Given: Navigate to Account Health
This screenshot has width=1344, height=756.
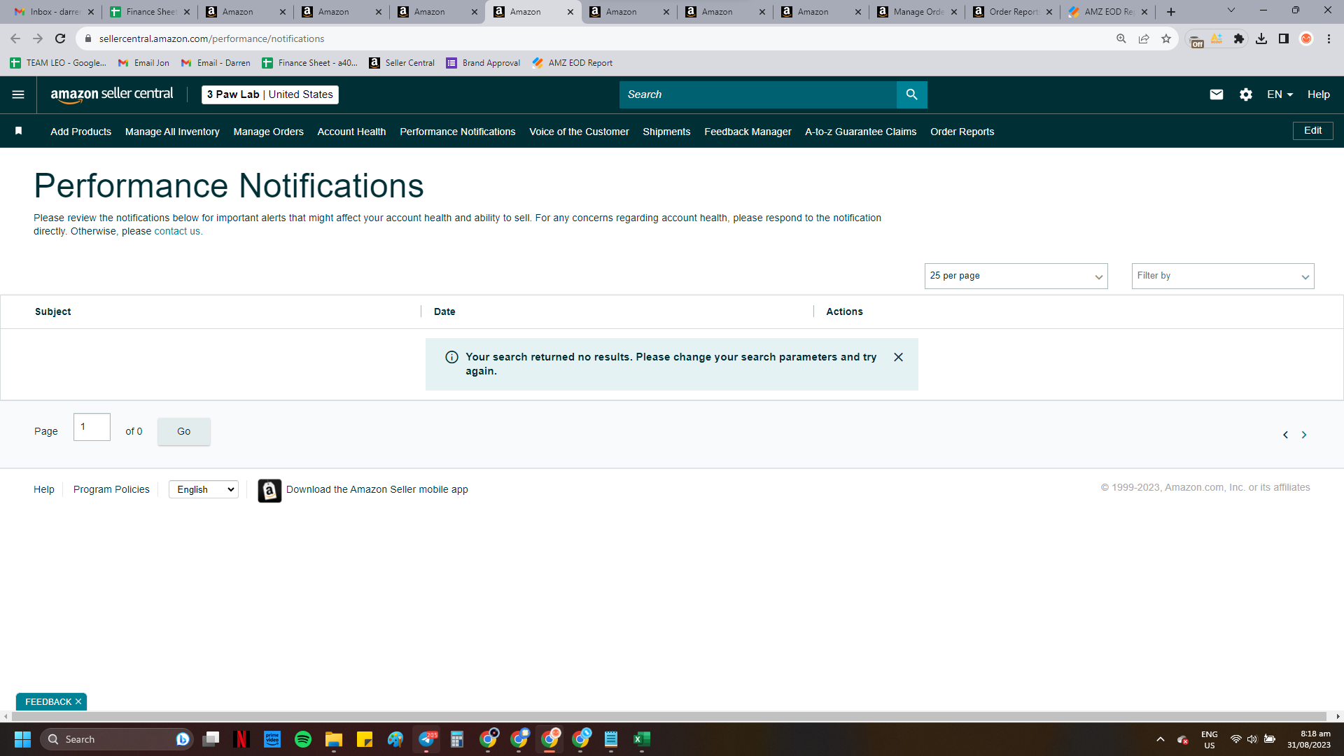Looking at the screenshot, I should point(351,132).
